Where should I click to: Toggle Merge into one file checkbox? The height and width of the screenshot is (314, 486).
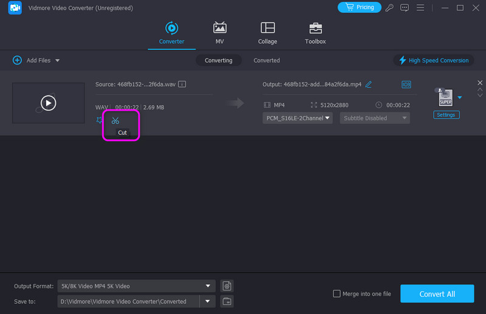click(x=337, y=294)
